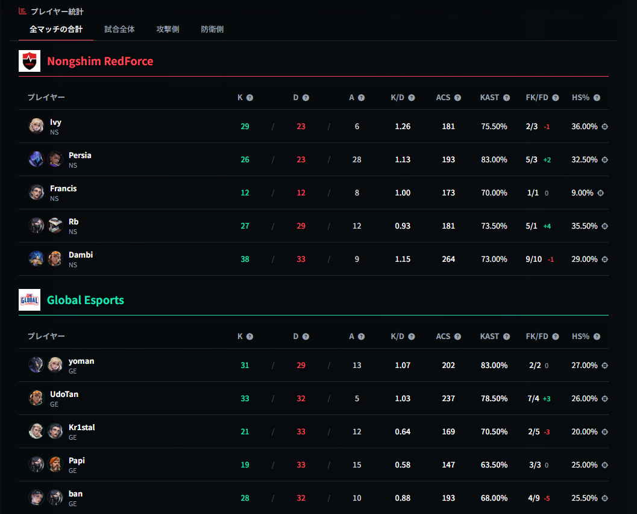Click yoman's kills value 31

click(x=245, y=366)
